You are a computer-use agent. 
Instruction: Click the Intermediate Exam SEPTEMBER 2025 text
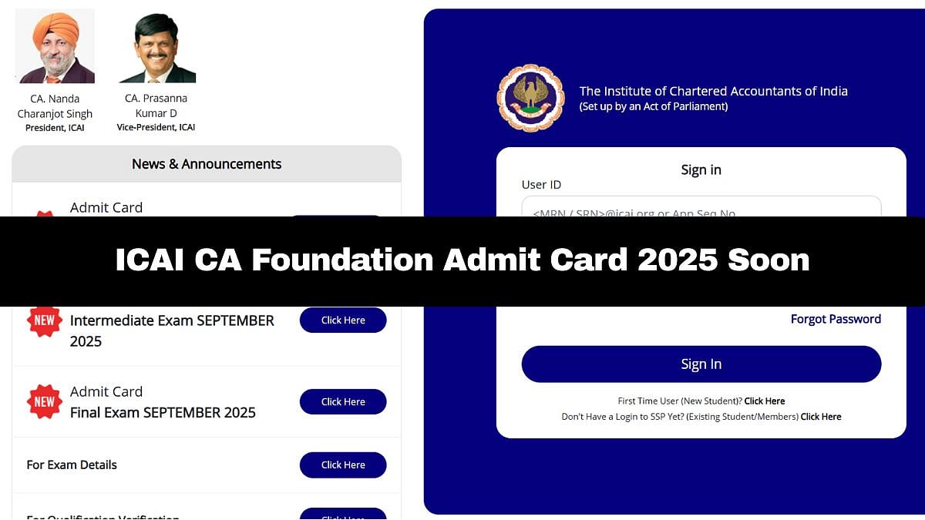172,330
